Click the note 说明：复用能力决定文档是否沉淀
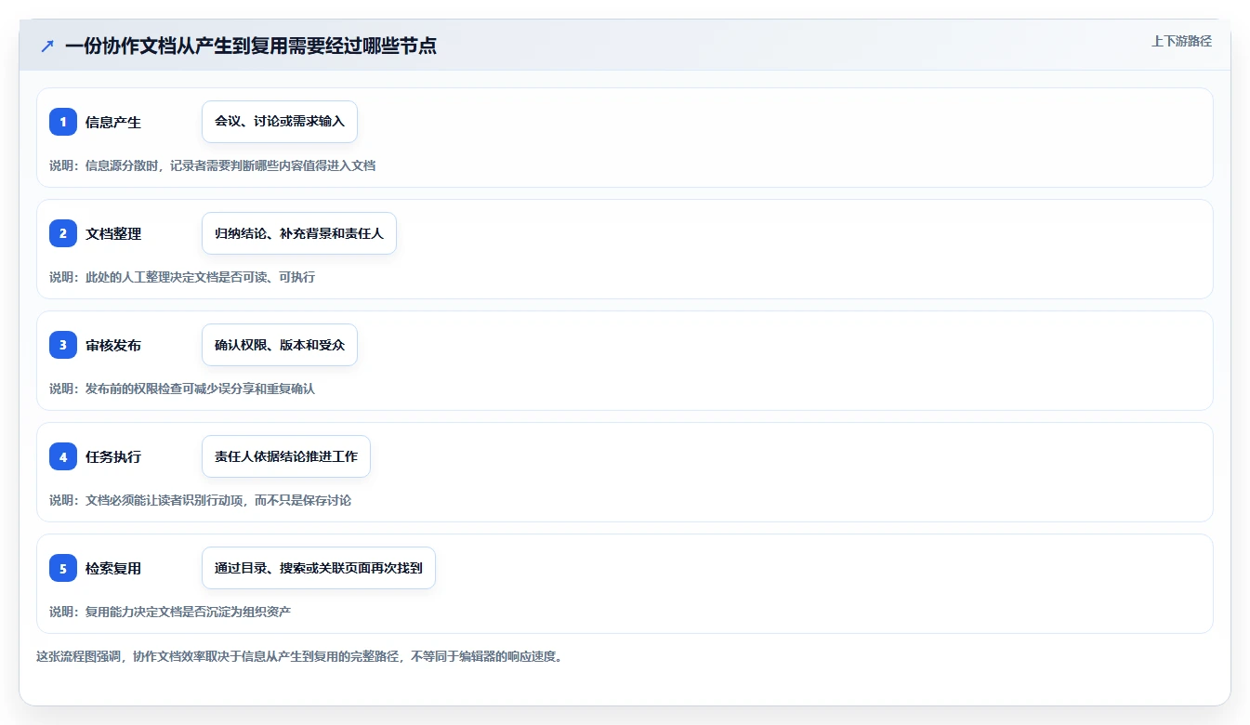 [x=170, y=612]
